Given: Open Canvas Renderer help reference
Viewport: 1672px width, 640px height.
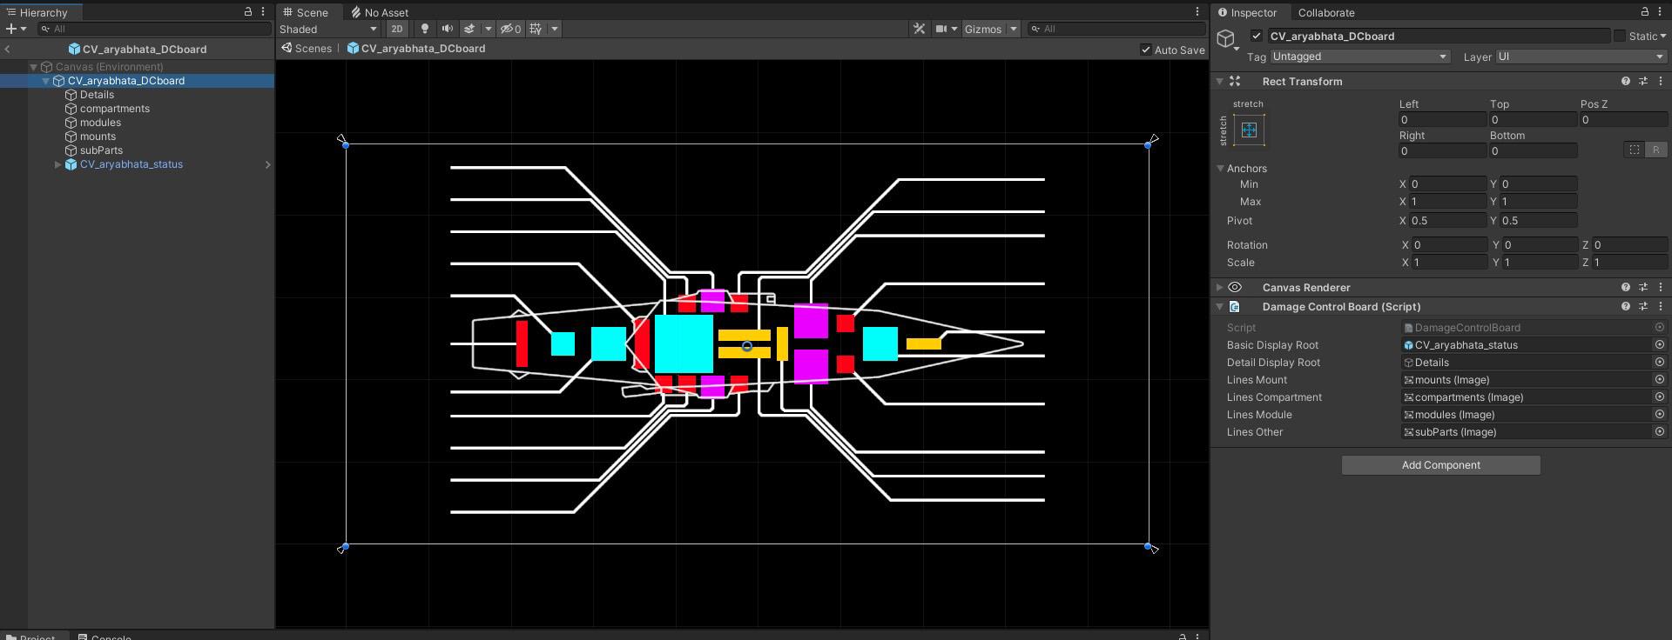Looking at the screenshot, I should pyautogui.click(x=1626, y=287).
